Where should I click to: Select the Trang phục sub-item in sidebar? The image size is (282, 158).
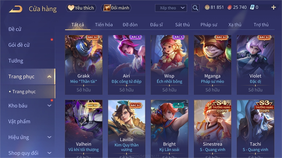pos(24,91)
